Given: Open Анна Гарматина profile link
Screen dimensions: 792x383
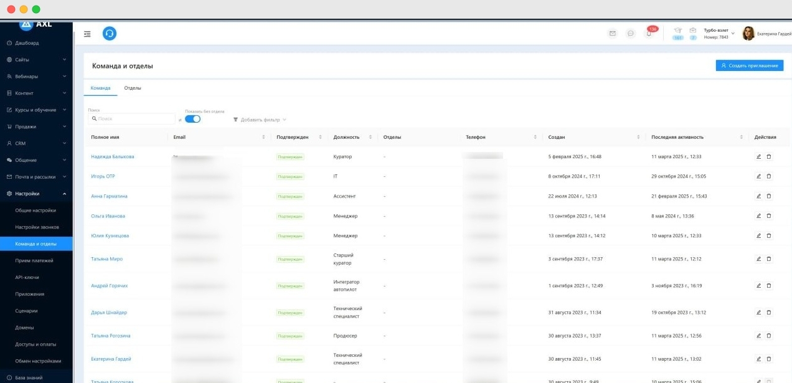Looking at the screenshot, I should [x=109, y=196].
